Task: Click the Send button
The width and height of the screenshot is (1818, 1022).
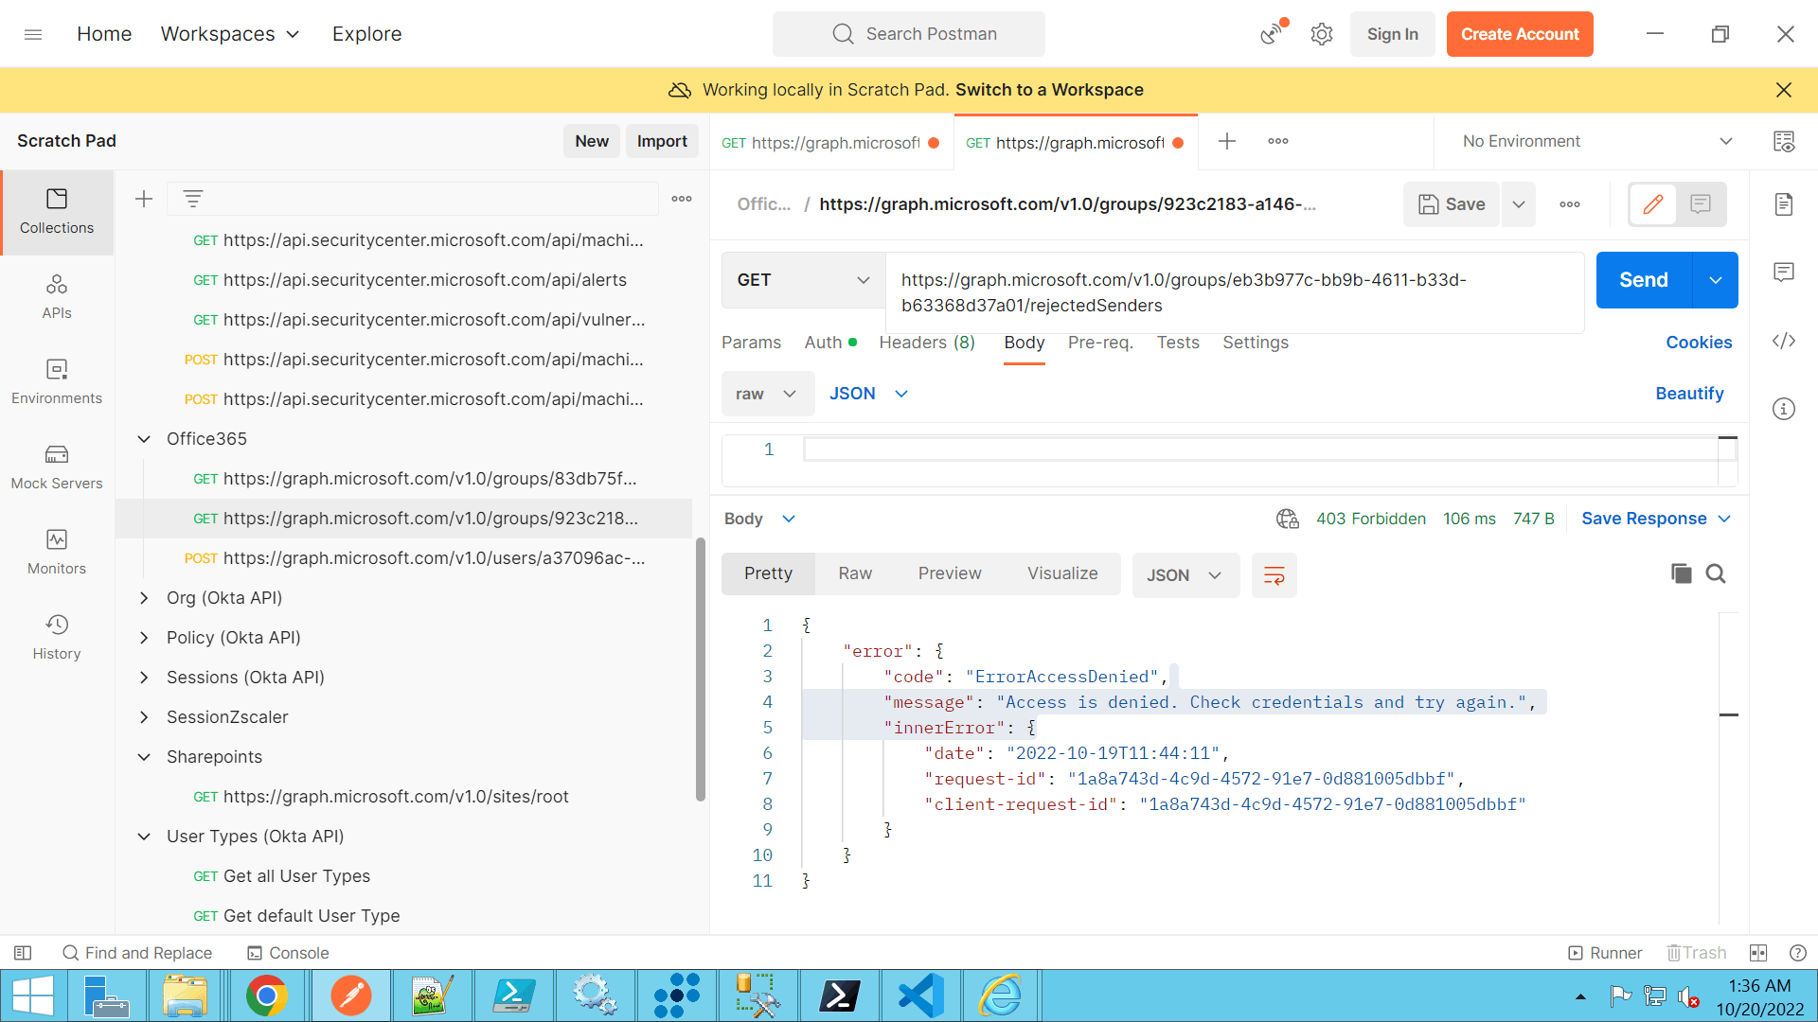Action: 1644,280
